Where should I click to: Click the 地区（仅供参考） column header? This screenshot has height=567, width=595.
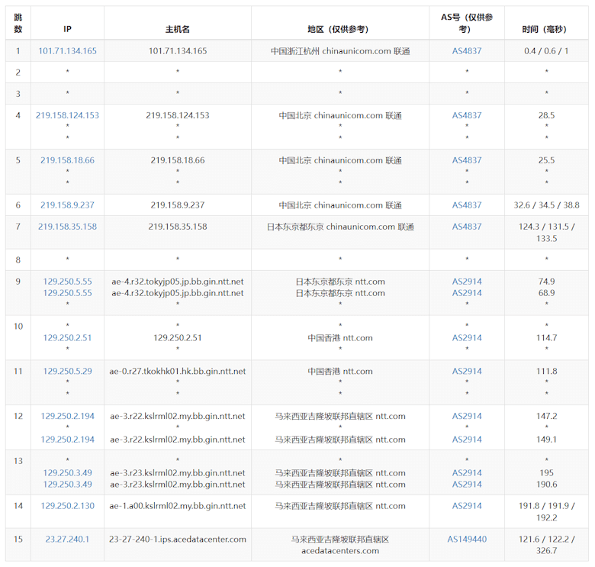(x=339, y=29)
